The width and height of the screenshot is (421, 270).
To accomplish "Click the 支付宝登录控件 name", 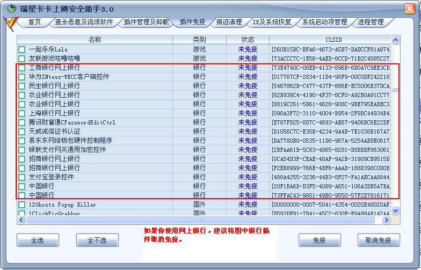I will [x=51, y=177].
